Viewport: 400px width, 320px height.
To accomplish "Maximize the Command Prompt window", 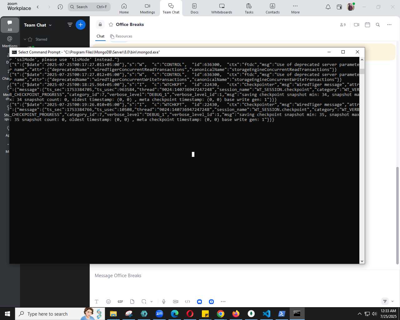I will tap(343, 52).
